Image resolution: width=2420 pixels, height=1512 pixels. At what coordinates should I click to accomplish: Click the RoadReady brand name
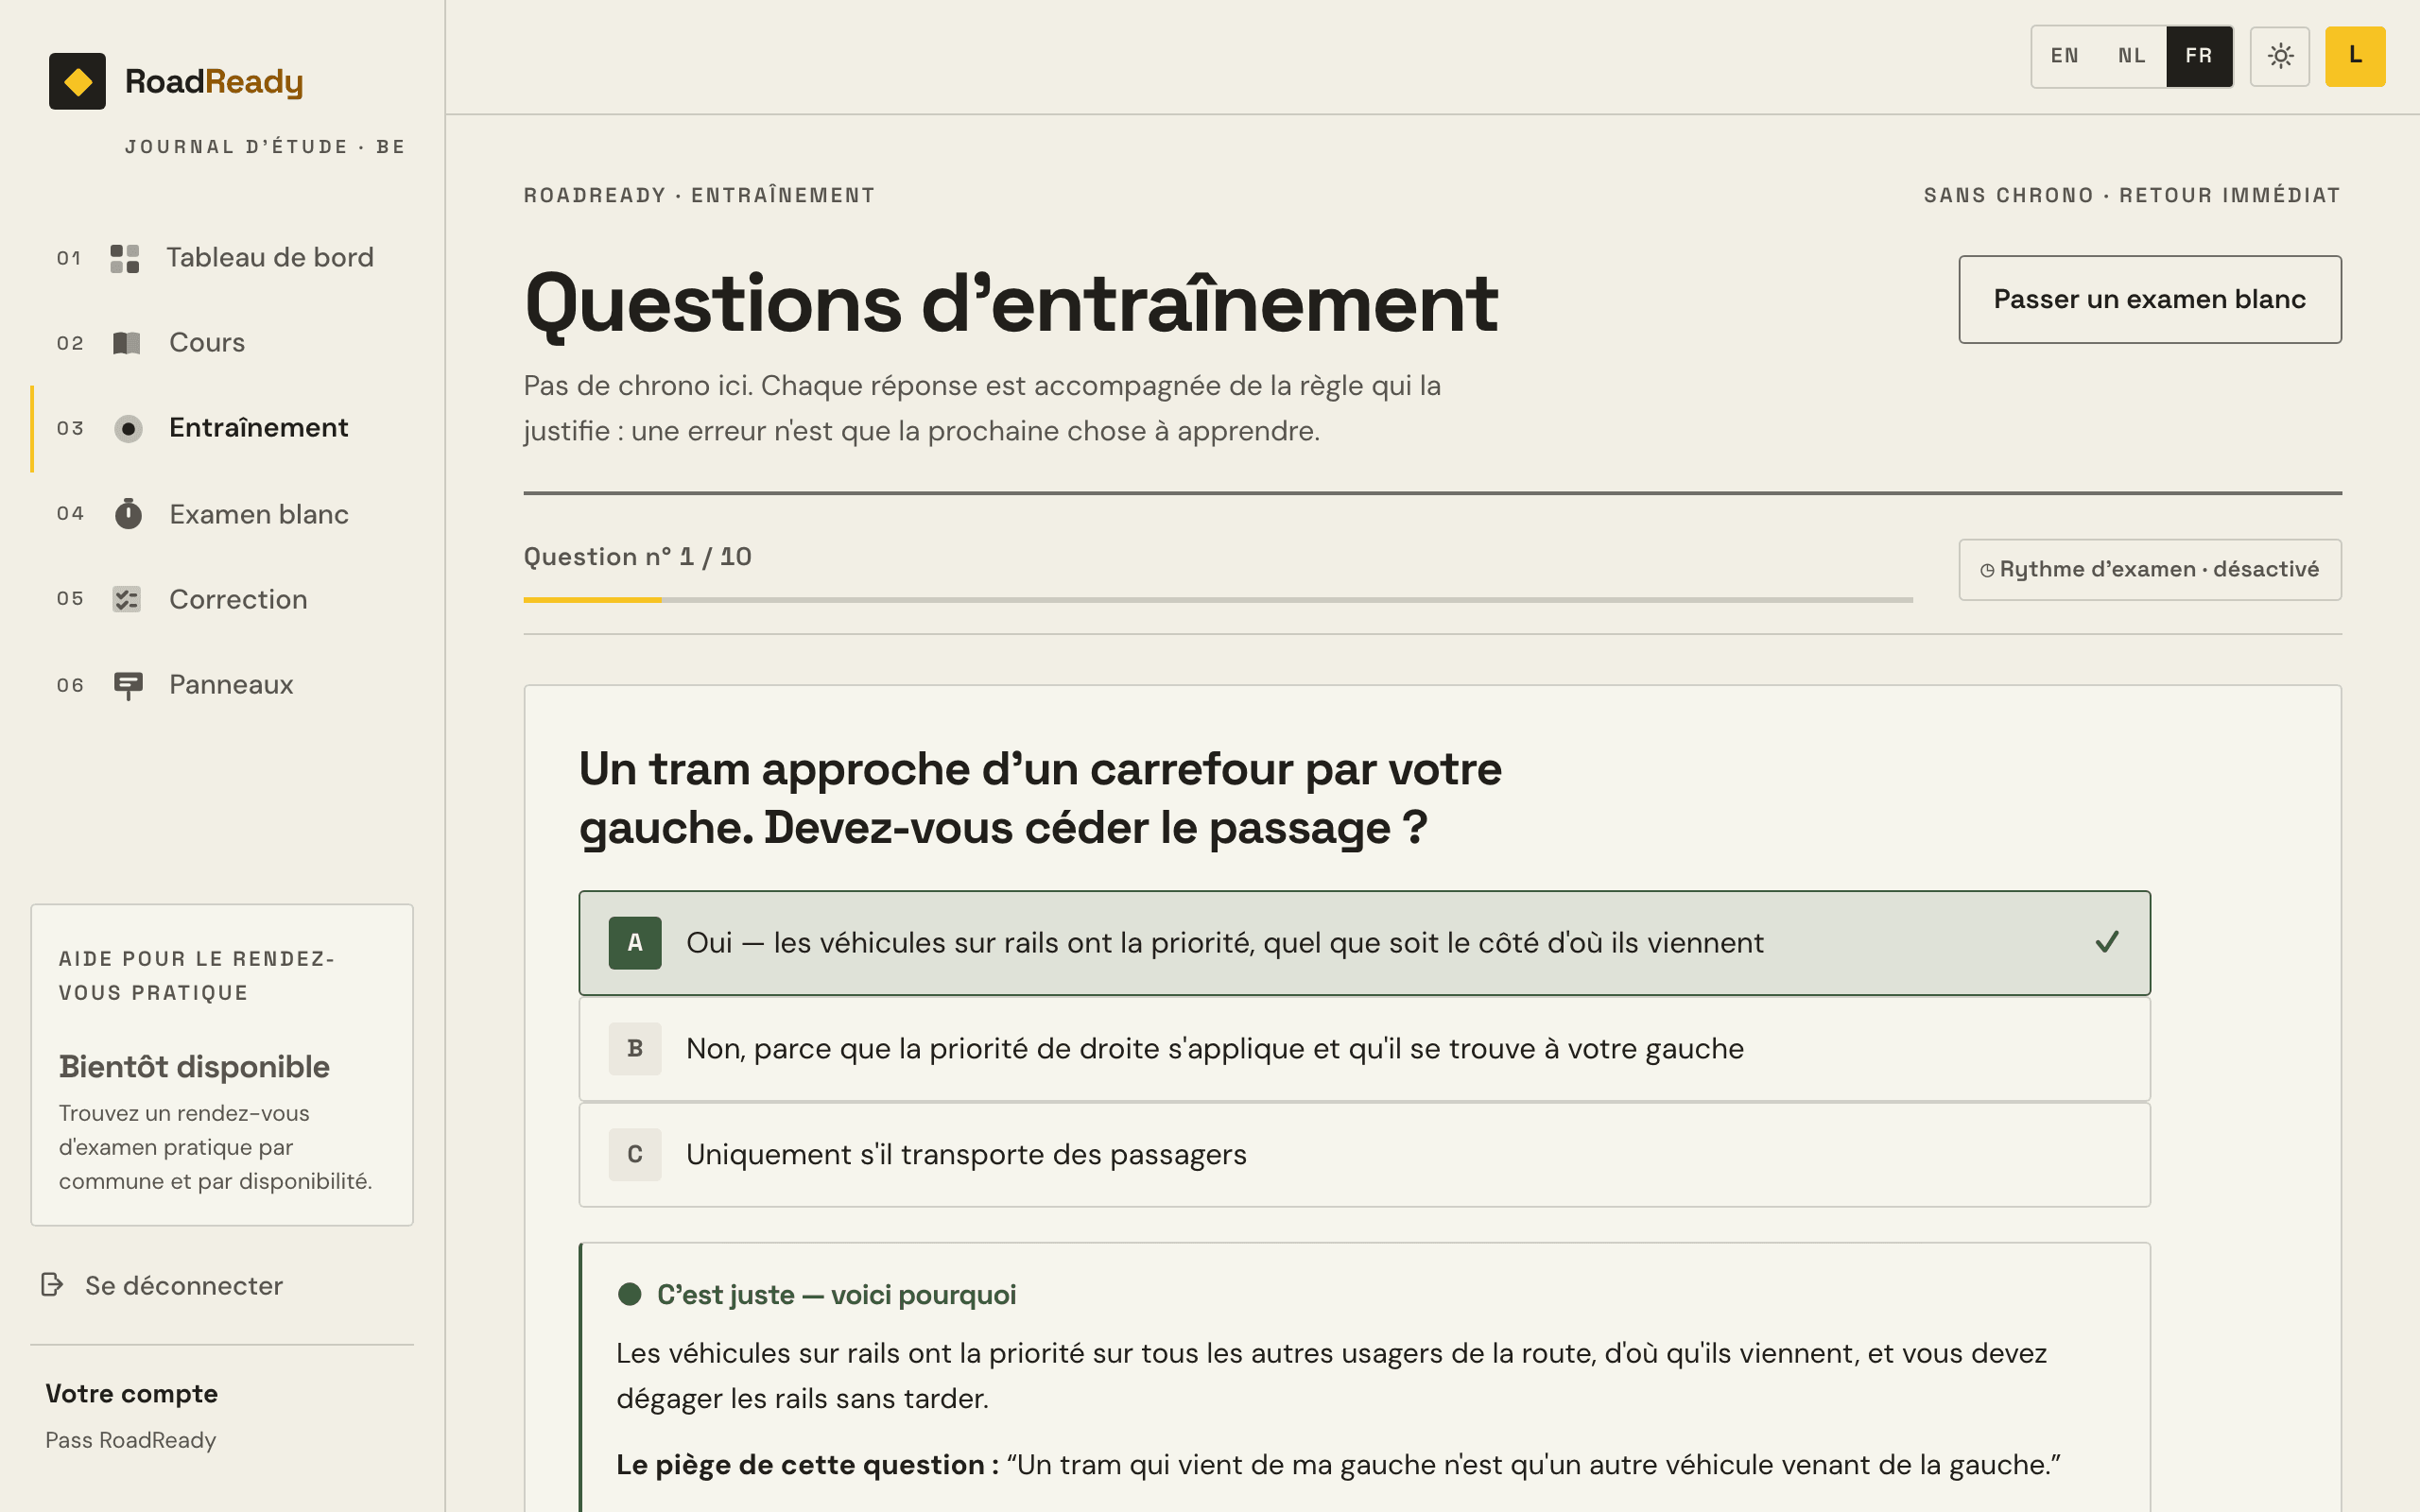(214, 82)
